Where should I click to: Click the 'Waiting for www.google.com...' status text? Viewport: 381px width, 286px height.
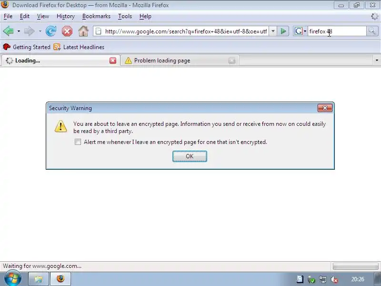tap(42, 266)
